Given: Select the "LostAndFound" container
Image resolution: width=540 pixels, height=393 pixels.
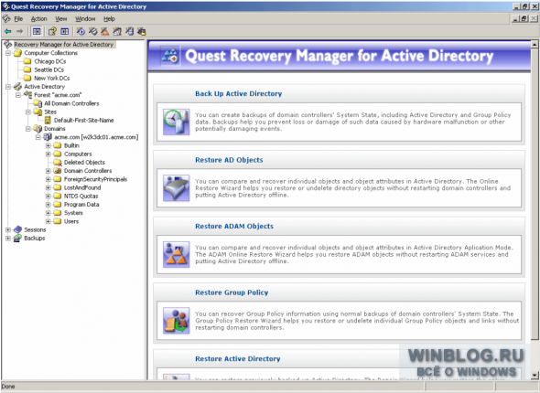Looking at the screenshot, I should coord(82,187).
